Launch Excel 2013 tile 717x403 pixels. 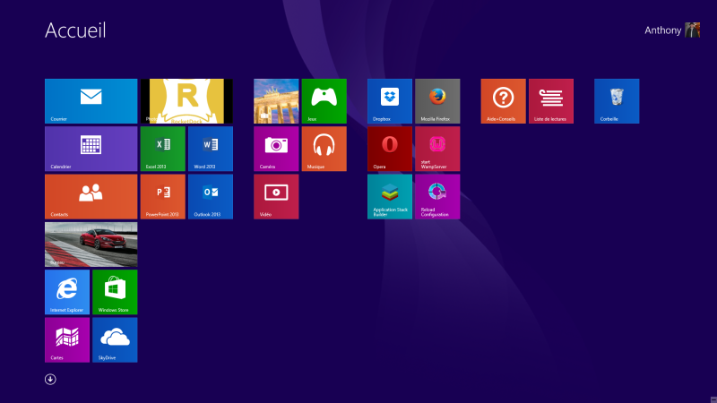pyautogui.click(x=163, y=149)
